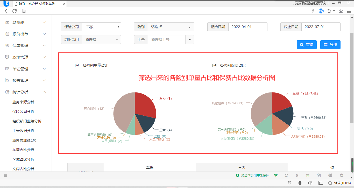354x188 pixels.
Task: Click the blue 导出 button
Action: pos(330,45)
